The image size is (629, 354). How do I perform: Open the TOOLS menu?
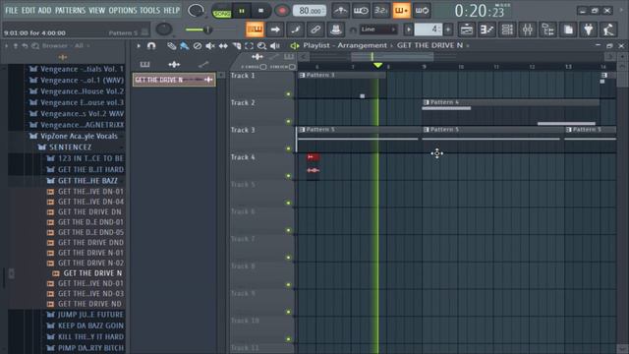coord(149,10)
